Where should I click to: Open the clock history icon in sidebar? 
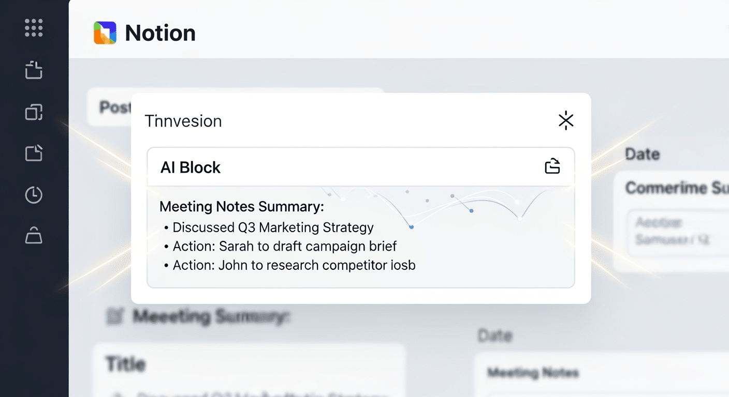[x=34, y=195]
